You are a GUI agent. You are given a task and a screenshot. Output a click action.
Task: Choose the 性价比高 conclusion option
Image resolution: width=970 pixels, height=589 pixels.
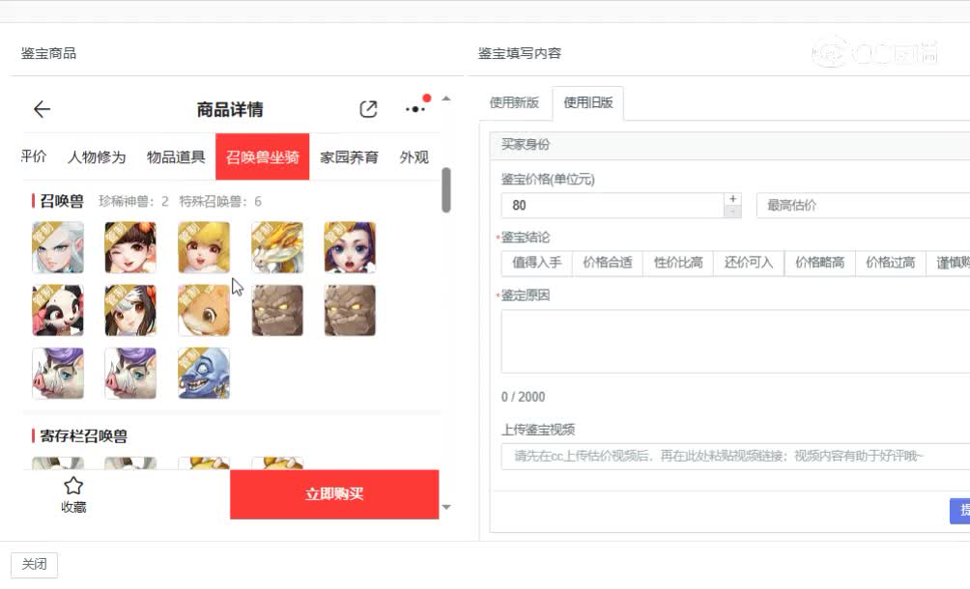(x=678, y=263)
